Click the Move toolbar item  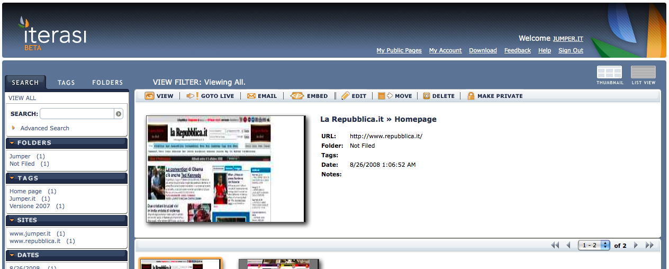(395, 96)
